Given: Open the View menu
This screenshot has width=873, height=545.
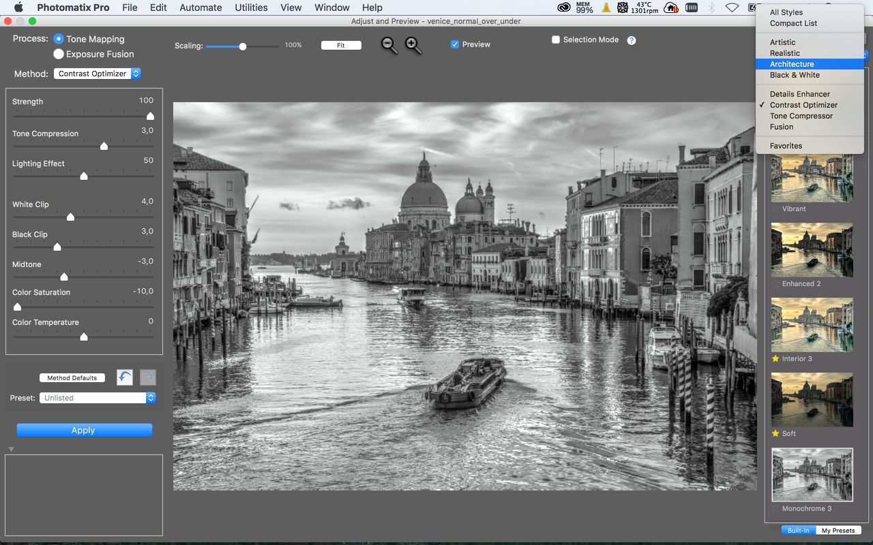Looking at the screenshot, I should pyautogui.click(x=291, y=7).
